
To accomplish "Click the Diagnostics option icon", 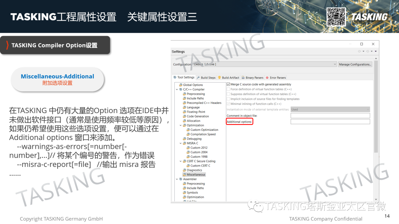I will (184, 170).
